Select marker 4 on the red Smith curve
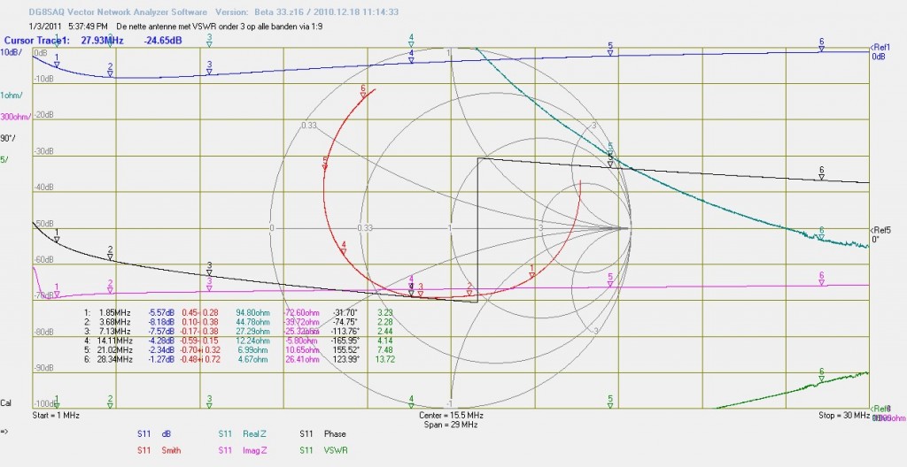This screenshot has width=907, height=467. 344,248
